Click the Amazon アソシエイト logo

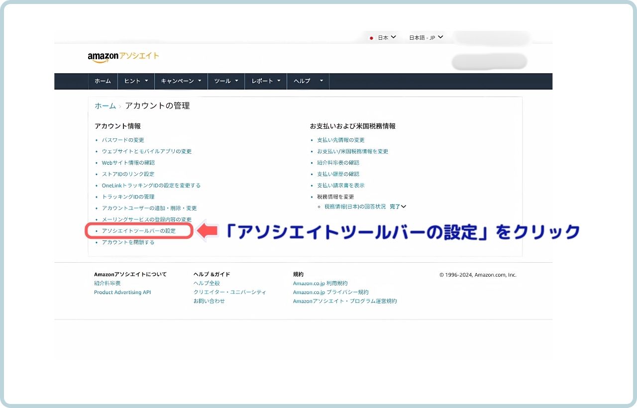point(123,57)
